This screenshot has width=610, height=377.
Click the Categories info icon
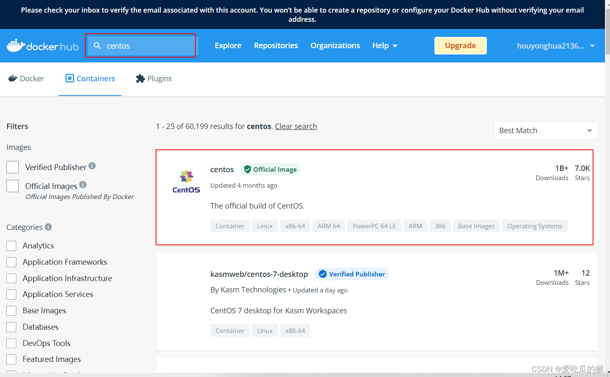pos(49,227)
